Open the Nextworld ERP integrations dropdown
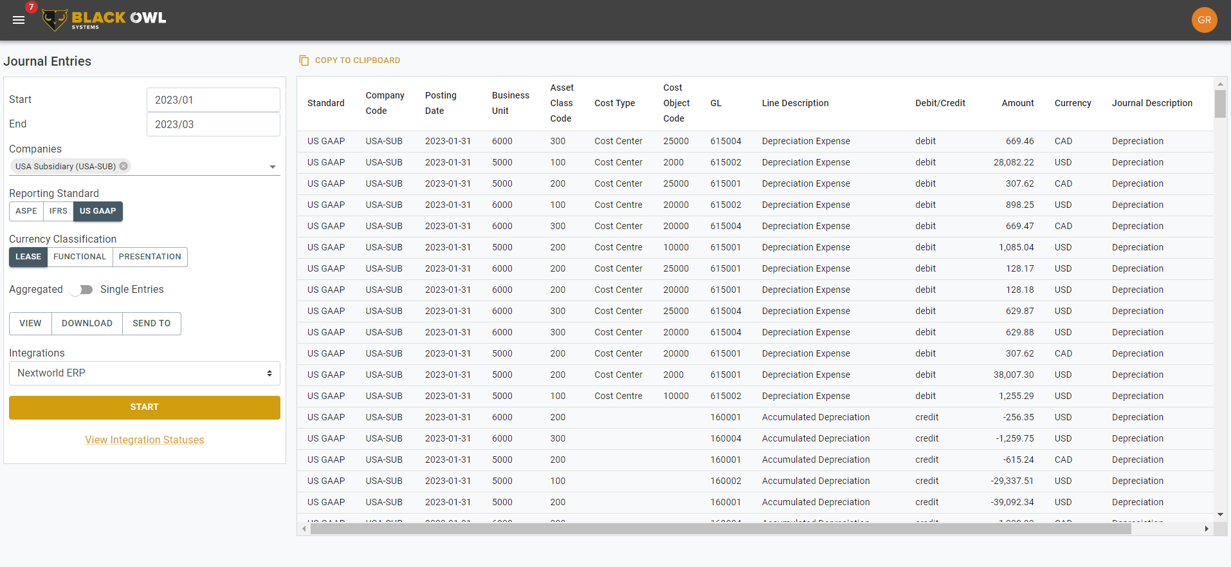1231x567 pixels. (x=145, y=373)
